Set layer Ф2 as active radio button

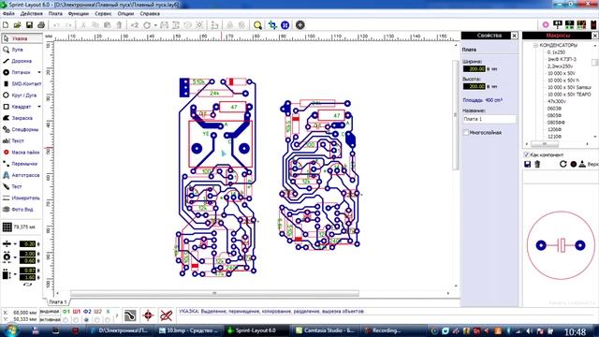point(87,319)
